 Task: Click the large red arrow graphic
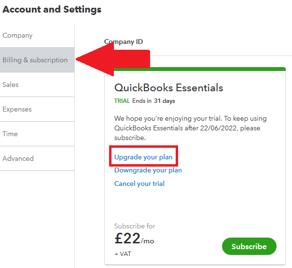(113, 60)
